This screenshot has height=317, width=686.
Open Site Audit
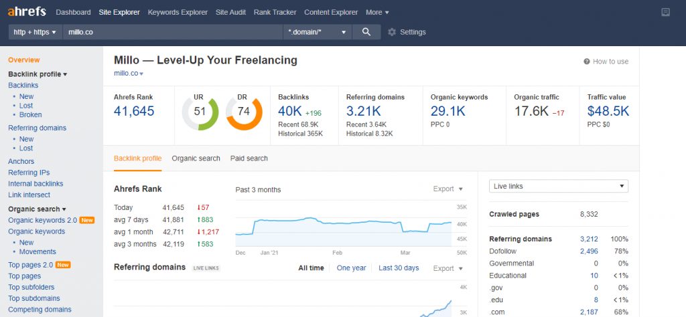click(x=230, y=12)
